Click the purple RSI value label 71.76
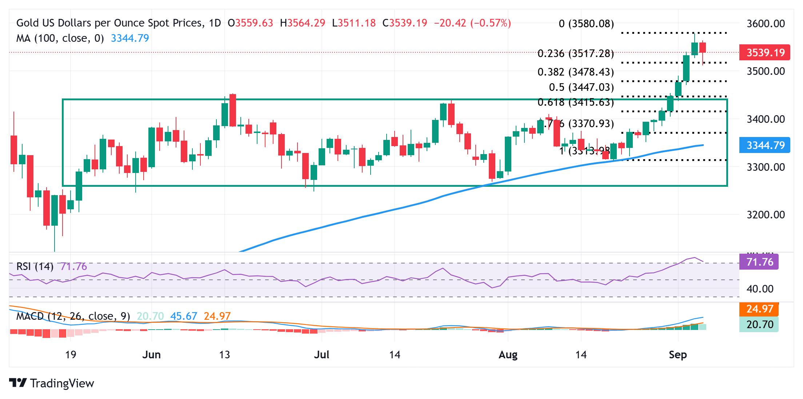This screenshot has width=803, height=399. click(759, 262)
